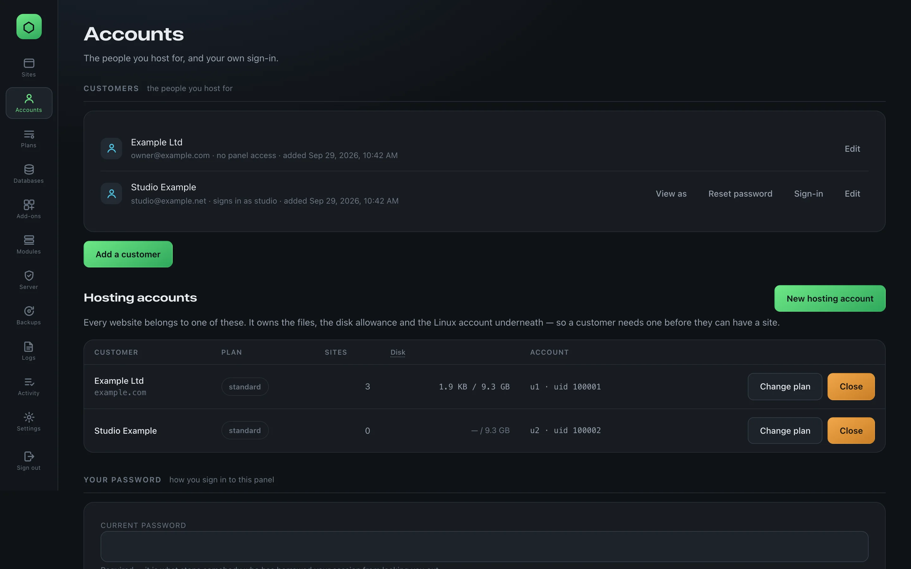Close the Example Ltd hosting account
This screenshot has height=569, width=911.
pos(851,387)
